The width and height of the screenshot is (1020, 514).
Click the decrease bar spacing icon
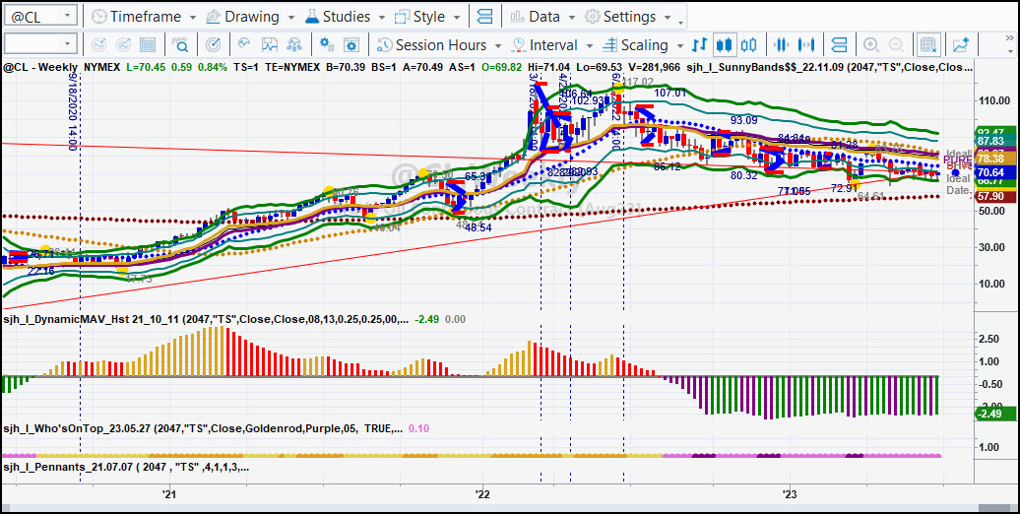point(782,45)
